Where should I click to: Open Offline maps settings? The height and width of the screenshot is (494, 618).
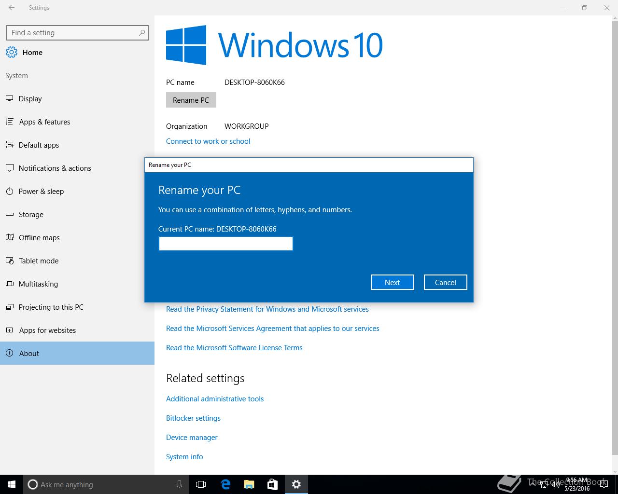pos(77,237)
